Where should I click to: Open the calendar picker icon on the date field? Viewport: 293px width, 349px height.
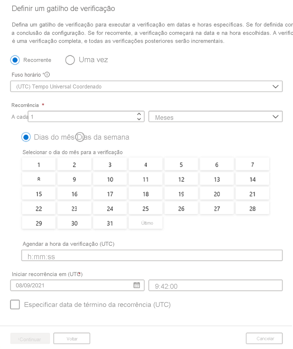[x=137, y=285]
